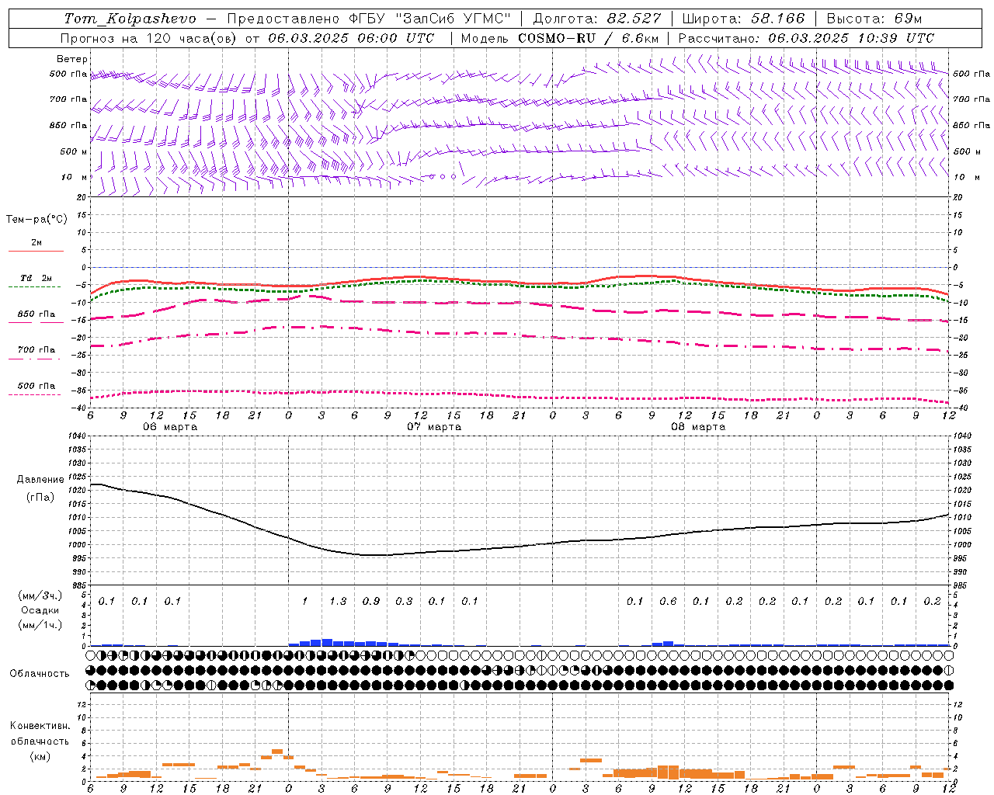Screen dimensions: 994x795
Task: Click the precipitation value "0.9"
Action: pyautogui.click(x=371, y=602)
